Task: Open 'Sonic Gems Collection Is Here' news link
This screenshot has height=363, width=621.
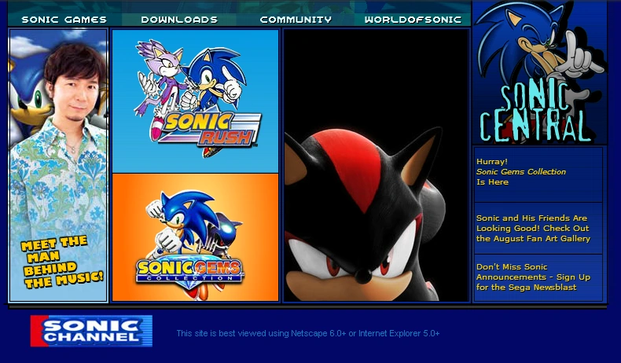Action: (520, 172)
